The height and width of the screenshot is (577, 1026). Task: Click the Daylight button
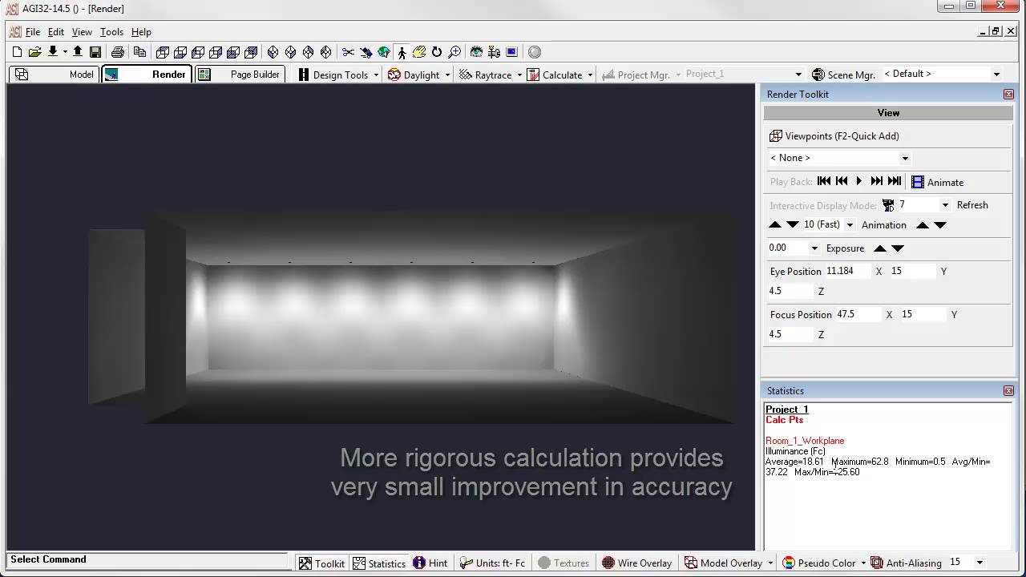click(x=414, y=75)
